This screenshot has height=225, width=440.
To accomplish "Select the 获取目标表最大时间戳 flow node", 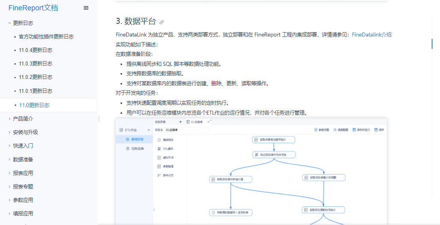I will (x=324, y=177).
